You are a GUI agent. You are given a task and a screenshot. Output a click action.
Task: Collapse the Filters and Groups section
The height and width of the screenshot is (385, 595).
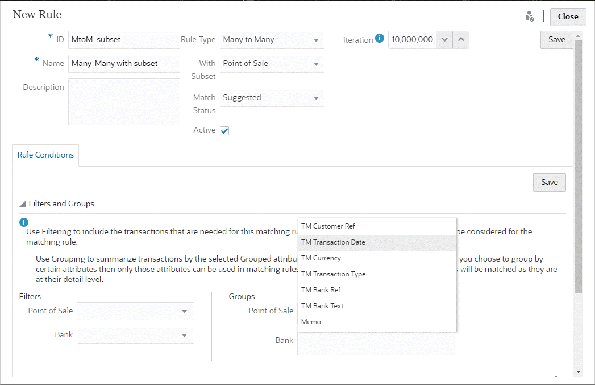coord(22,203)
